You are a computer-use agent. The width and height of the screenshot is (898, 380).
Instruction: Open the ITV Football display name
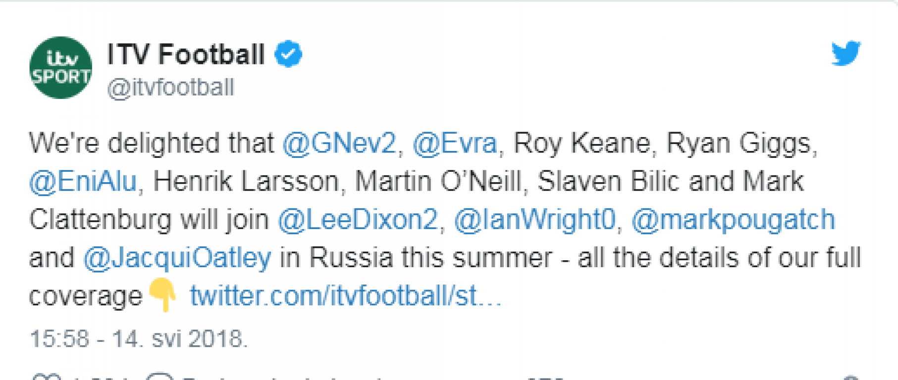(186, 54)
